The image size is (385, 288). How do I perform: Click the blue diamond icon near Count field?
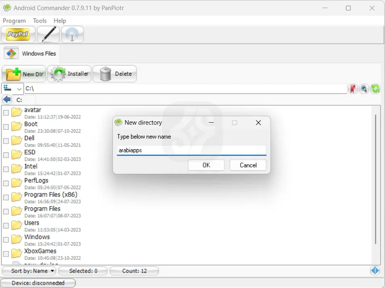tap(375, 270)
